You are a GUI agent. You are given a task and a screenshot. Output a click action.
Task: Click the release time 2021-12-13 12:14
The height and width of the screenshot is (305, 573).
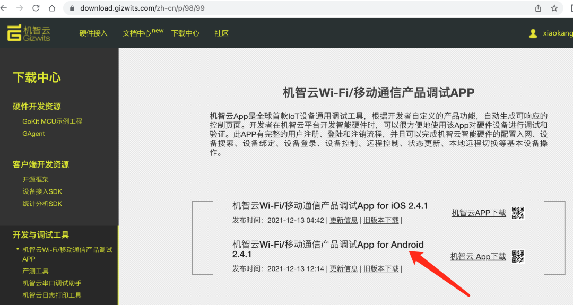(296, 269)
